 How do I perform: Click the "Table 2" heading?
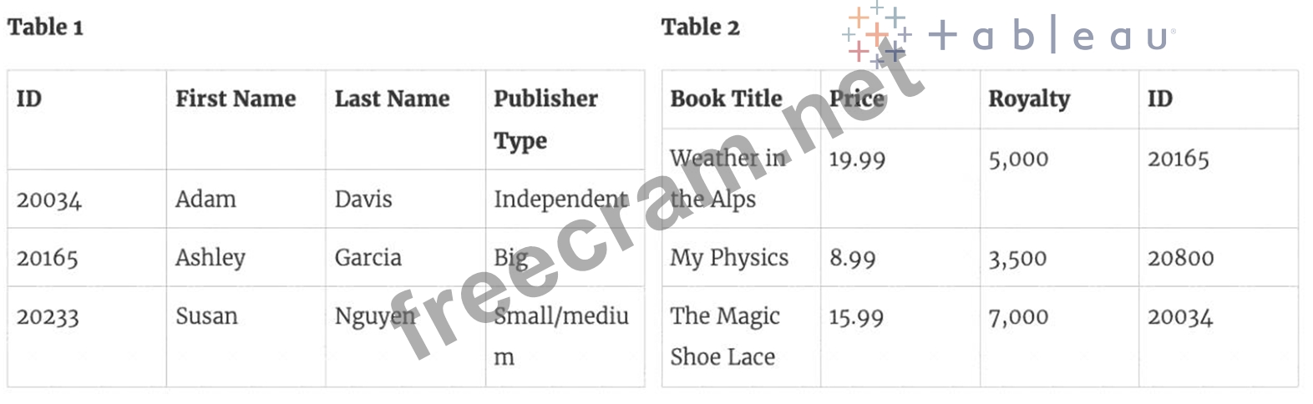(x=700, y=28)
